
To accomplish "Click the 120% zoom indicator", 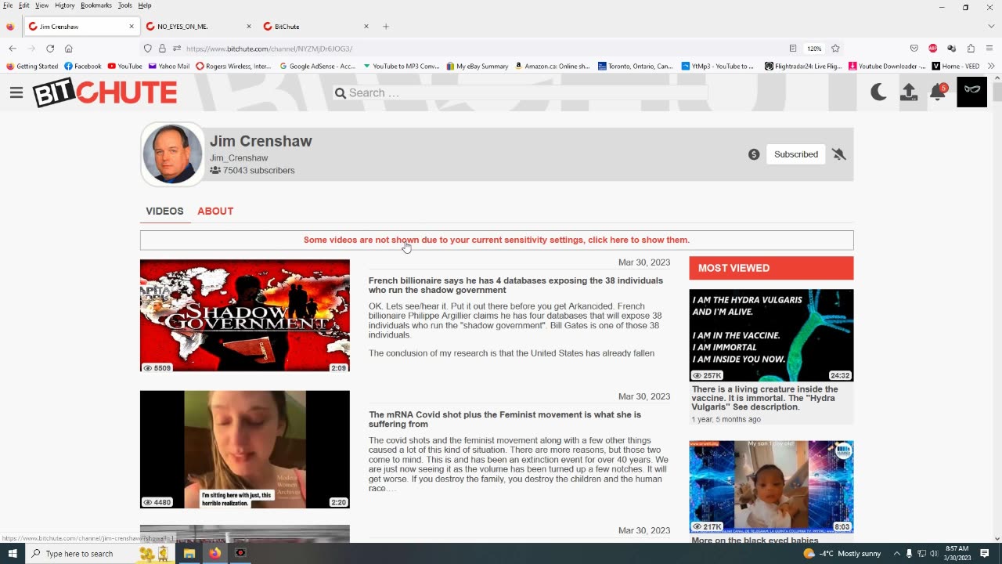I will 815,49.
